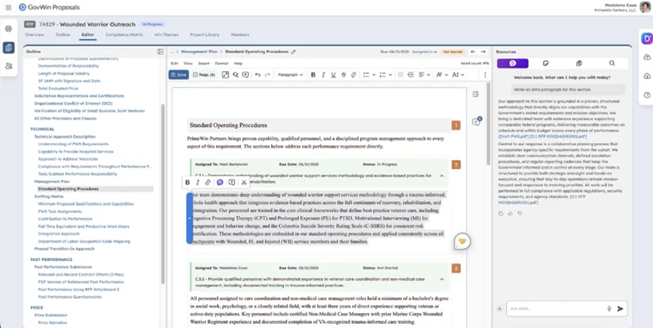Open the Format menu
653x328 pixels.
coord(221,64)
